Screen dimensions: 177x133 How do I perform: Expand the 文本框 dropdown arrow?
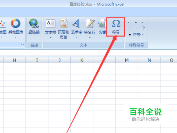click(x=51, y=38)
